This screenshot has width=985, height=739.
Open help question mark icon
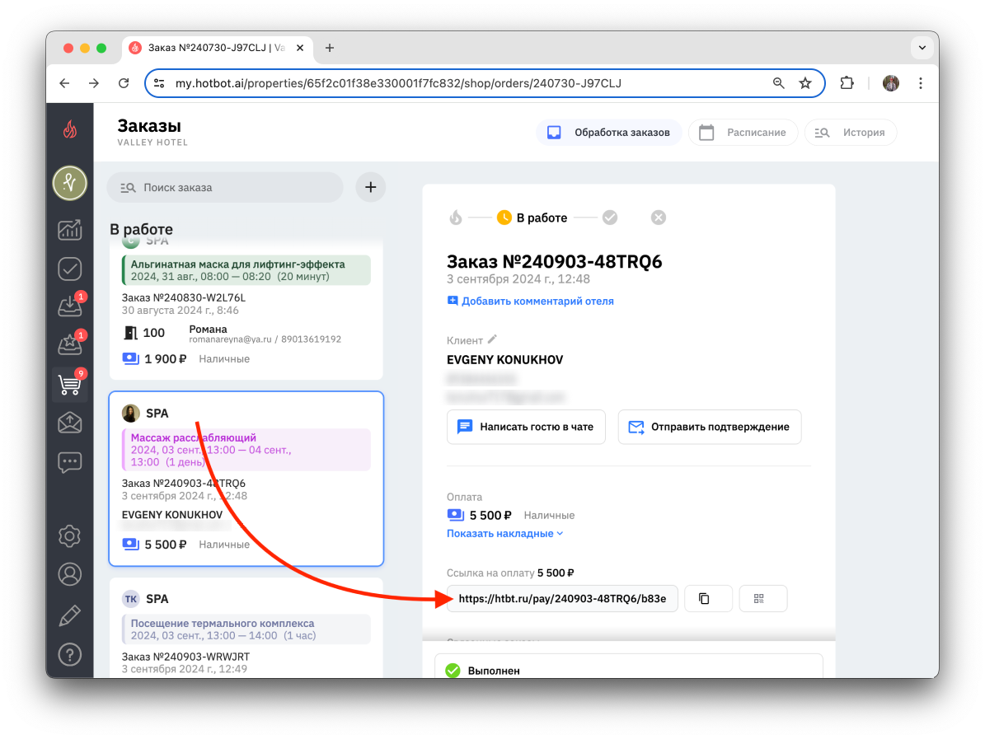(70, 655)
